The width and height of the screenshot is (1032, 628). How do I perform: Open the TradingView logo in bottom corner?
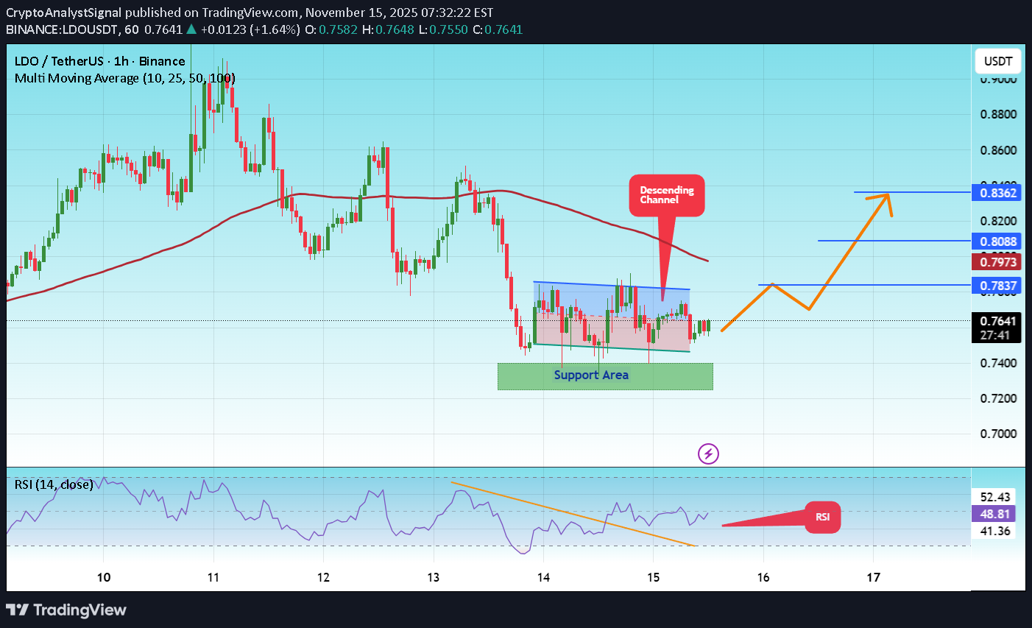coord(66,610)
